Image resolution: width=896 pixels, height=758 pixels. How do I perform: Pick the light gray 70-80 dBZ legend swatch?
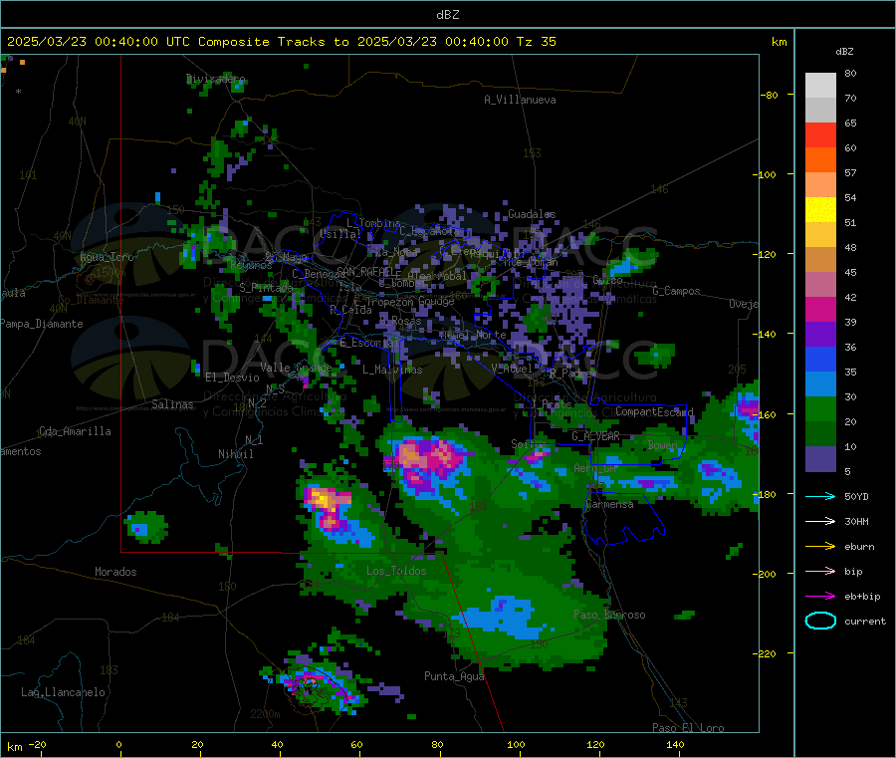[x=820, y=86]
